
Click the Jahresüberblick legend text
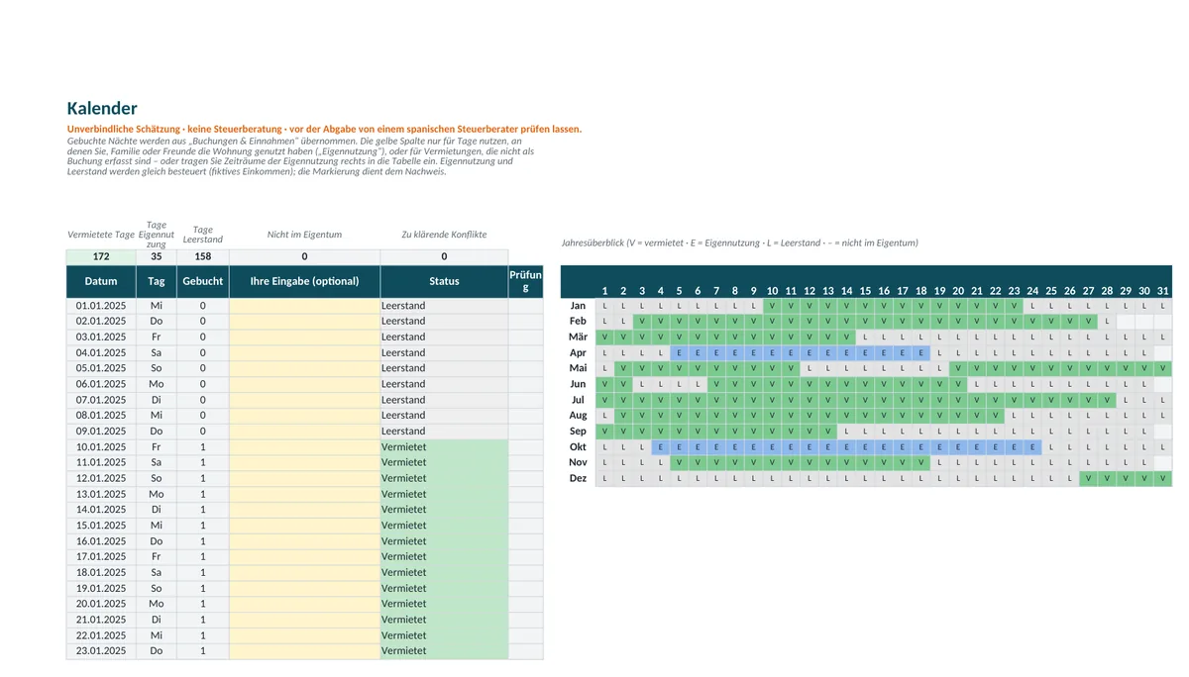(x=739, y=242)
